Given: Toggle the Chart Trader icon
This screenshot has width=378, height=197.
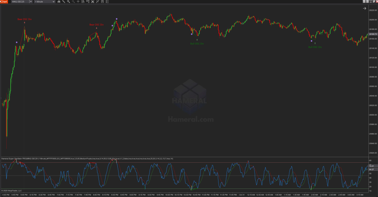Looking at the screenshot, I should point(87,1).
